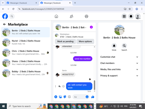This screenshot has width=145, height=109.
Task: Click the browser reload button
Action: click(x=13, y=9)
